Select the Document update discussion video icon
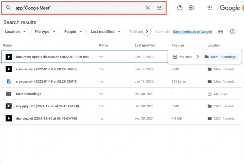Viewport: 244px width, 163px height. click(x=9, y=57)
